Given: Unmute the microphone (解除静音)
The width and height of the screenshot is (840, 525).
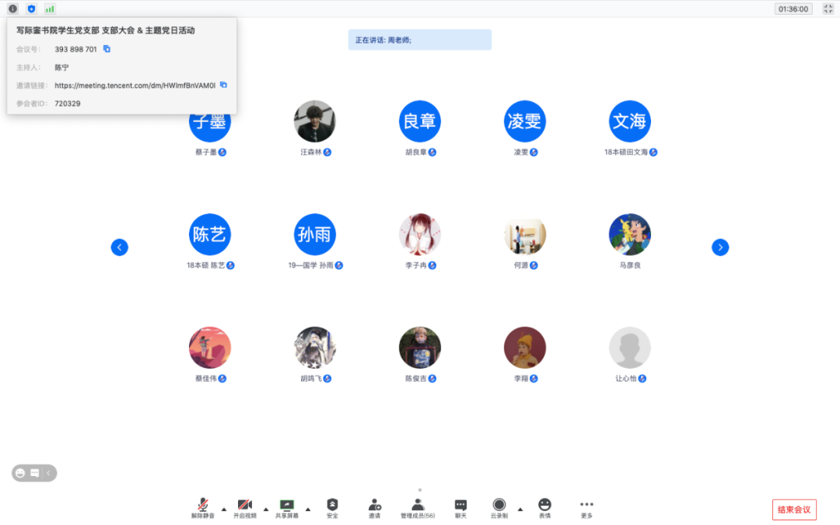Looking at the screenshot, I should pyautogui.click(x=203, y=506).
